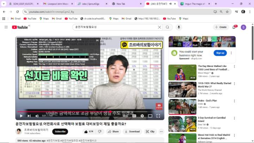Image resolution: width=254 pixels, height=143 pixels.
Task: Open Drake God's Plan thumbnail
Action: click(x=182, y=107)
